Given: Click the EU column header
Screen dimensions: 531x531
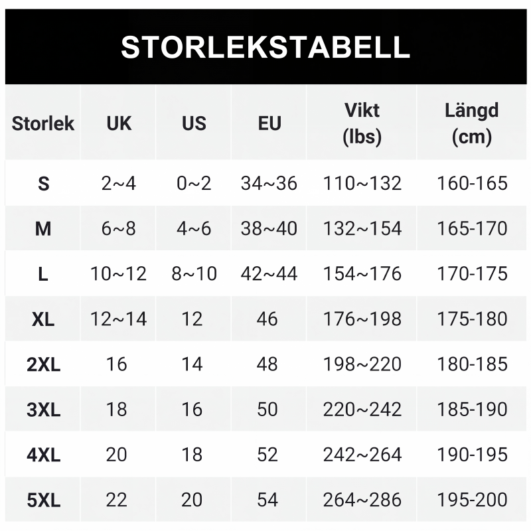Looking at the screenshot, I should pyautogui.click(x=269, y=123).
